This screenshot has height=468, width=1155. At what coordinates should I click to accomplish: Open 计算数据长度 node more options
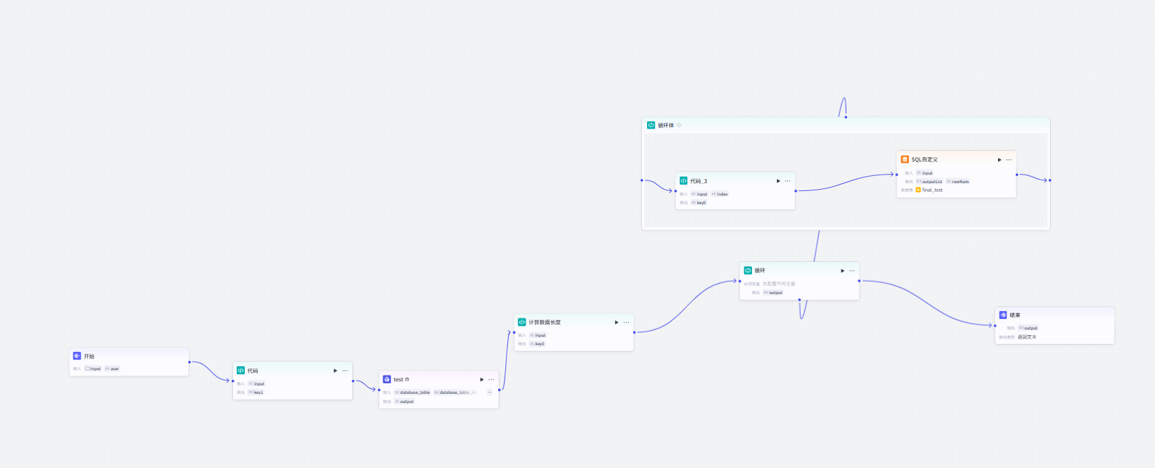(626, 322)
